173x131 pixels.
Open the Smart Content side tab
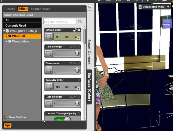89,52
